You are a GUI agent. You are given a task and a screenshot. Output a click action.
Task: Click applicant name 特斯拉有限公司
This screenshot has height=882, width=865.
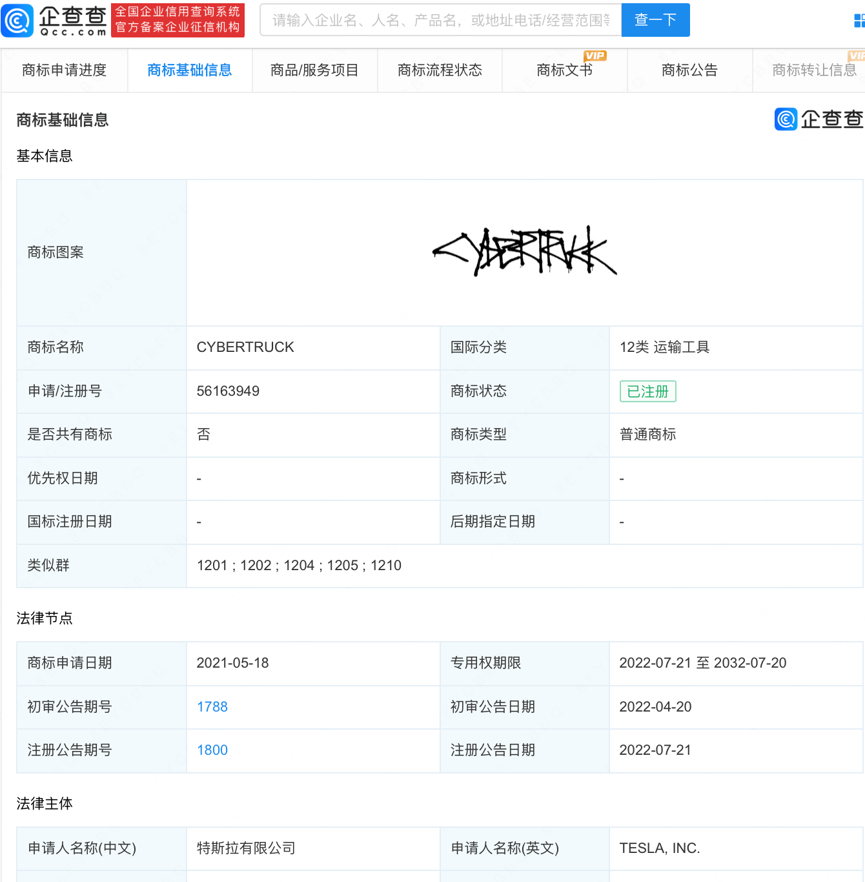[246, 848]
